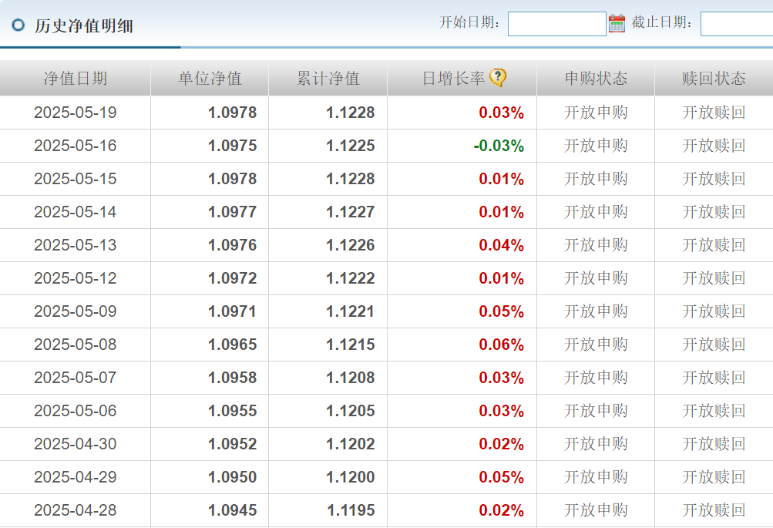Click unit net value 1.0976
Viewport: 773px width, 528px height.
232,245
